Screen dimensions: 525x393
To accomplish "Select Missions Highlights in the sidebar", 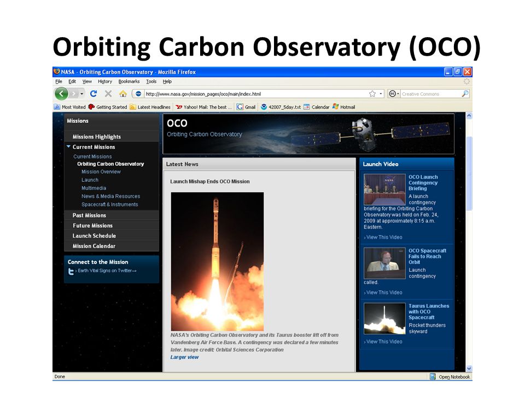I will pyautogui.click(x=96, y=136).
